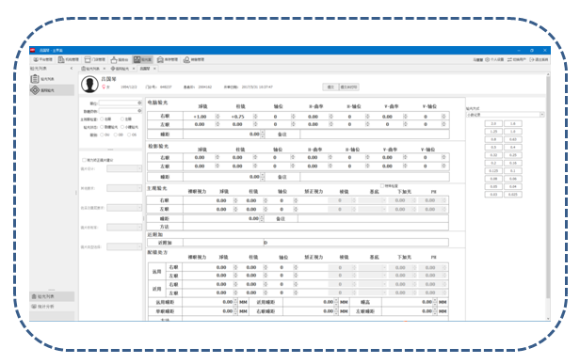Select the OU radio button
This screenshot has height=364, width=580.
[x=102, y=135]
